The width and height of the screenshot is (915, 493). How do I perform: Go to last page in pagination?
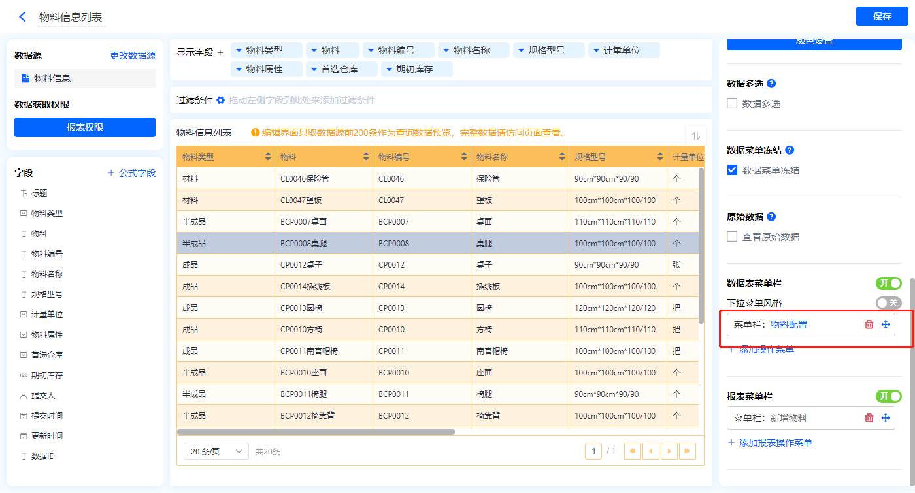pos(687,451)
